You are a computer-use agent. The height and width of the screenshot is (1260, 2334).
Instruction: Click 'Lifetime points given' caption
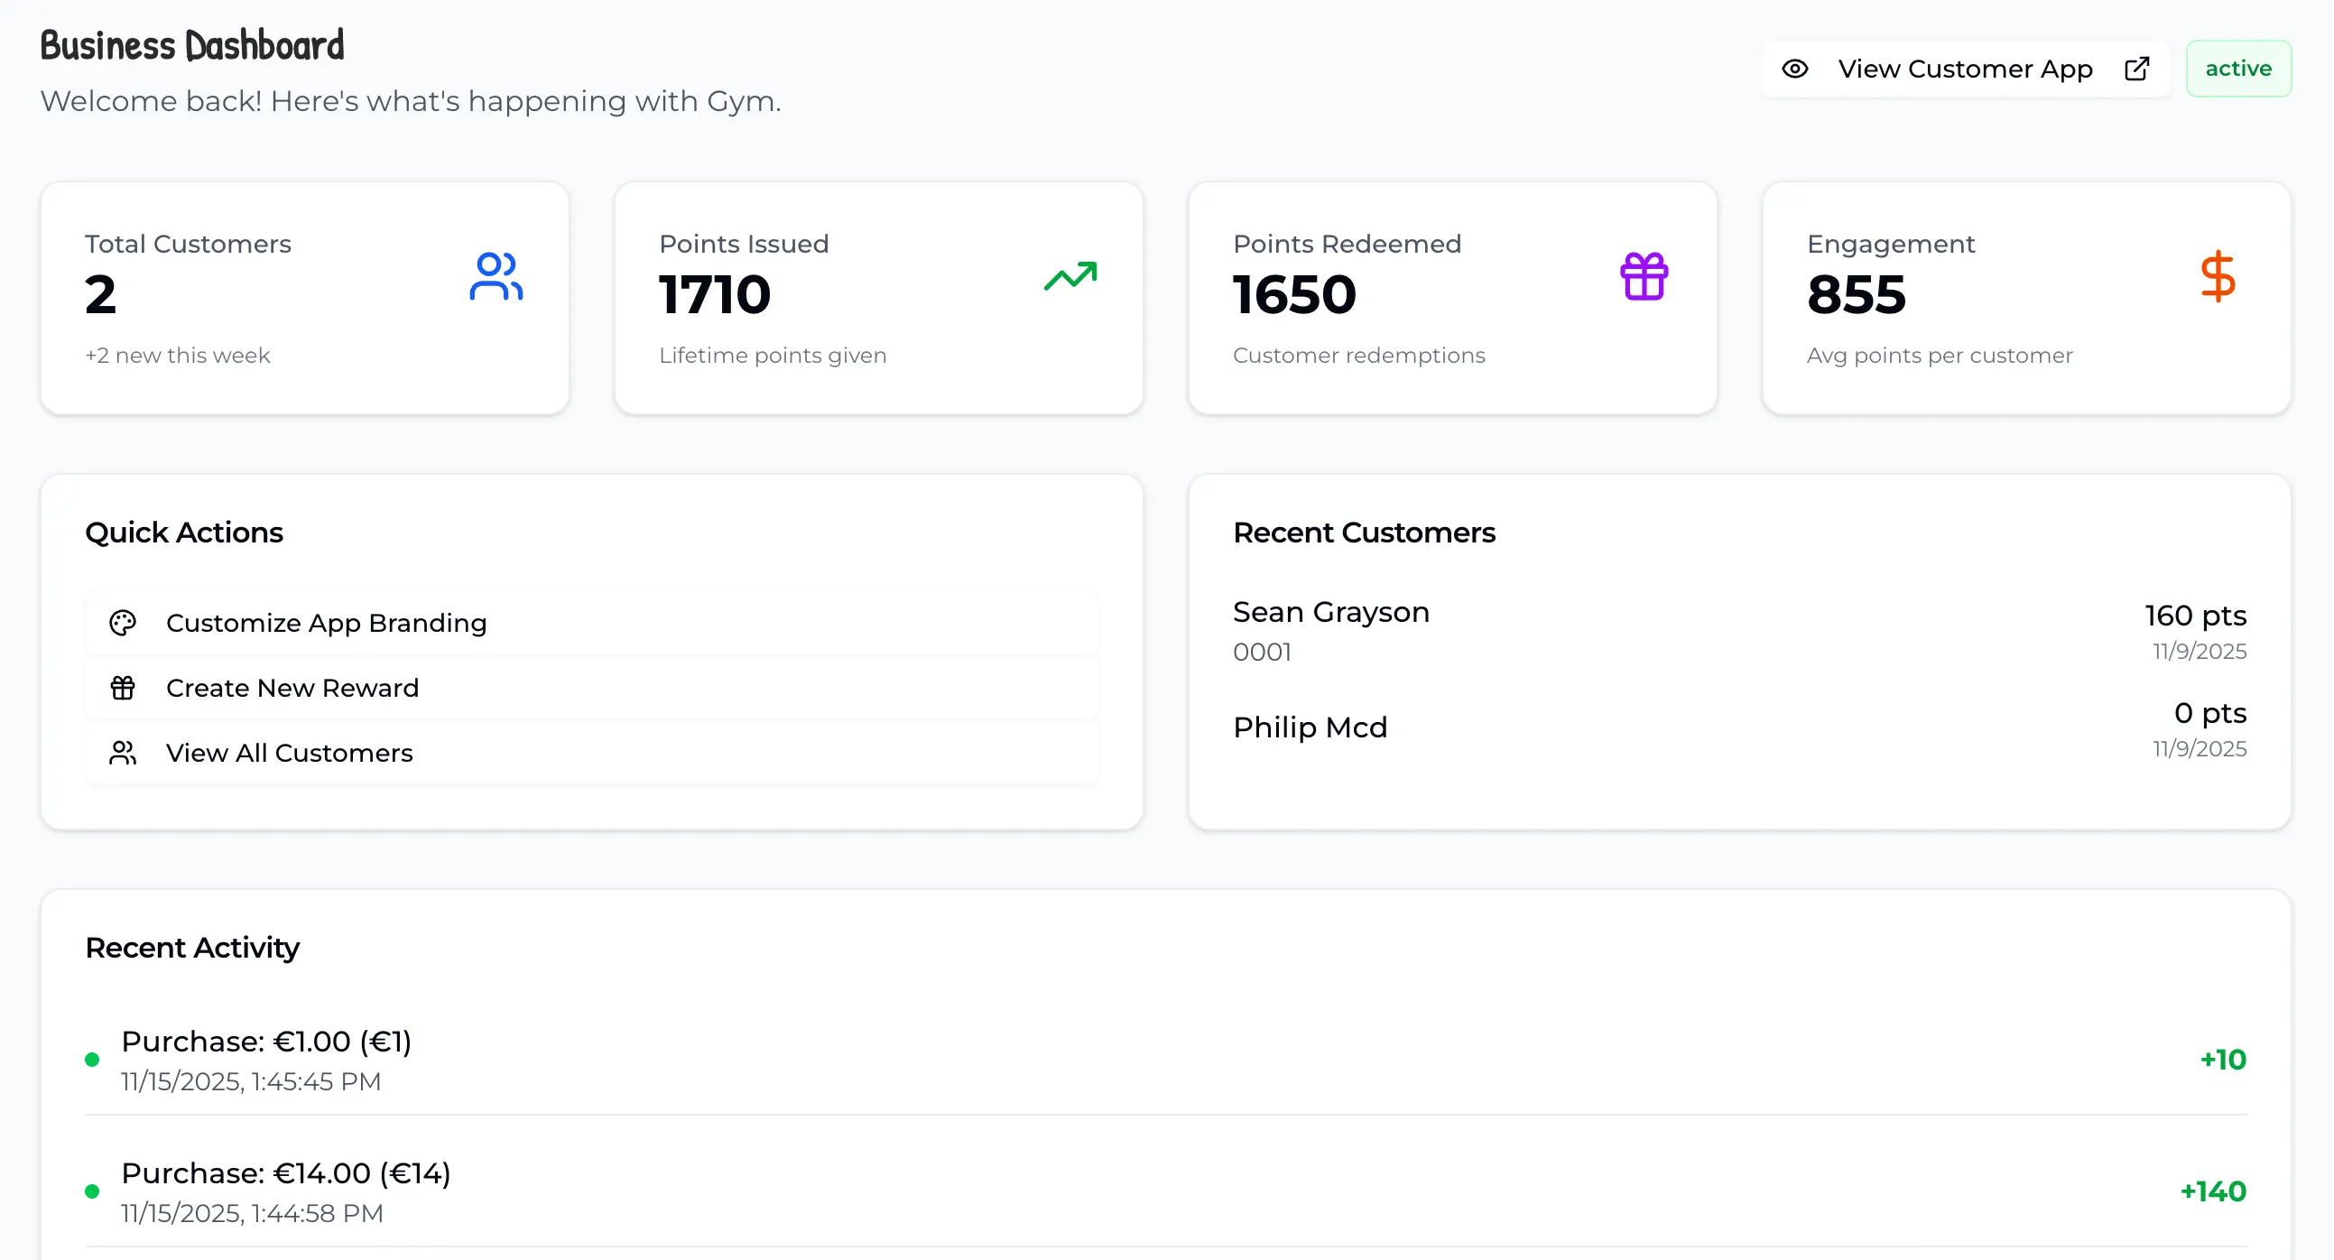point(773,356)
